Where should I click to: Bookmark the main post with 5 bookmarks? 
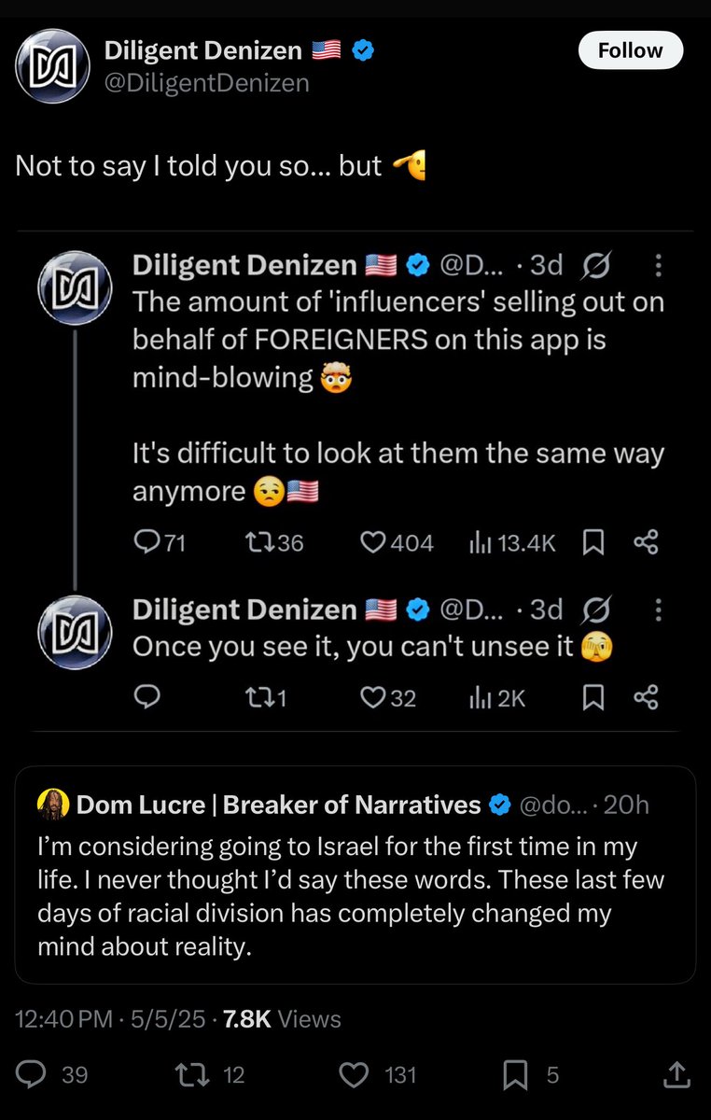[x=515, y=1075]
